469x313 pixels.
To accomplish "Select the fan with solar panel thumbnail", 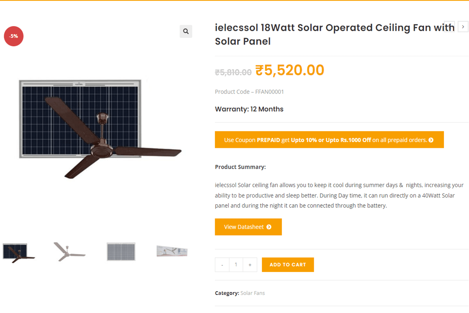I will coord(19,252).
